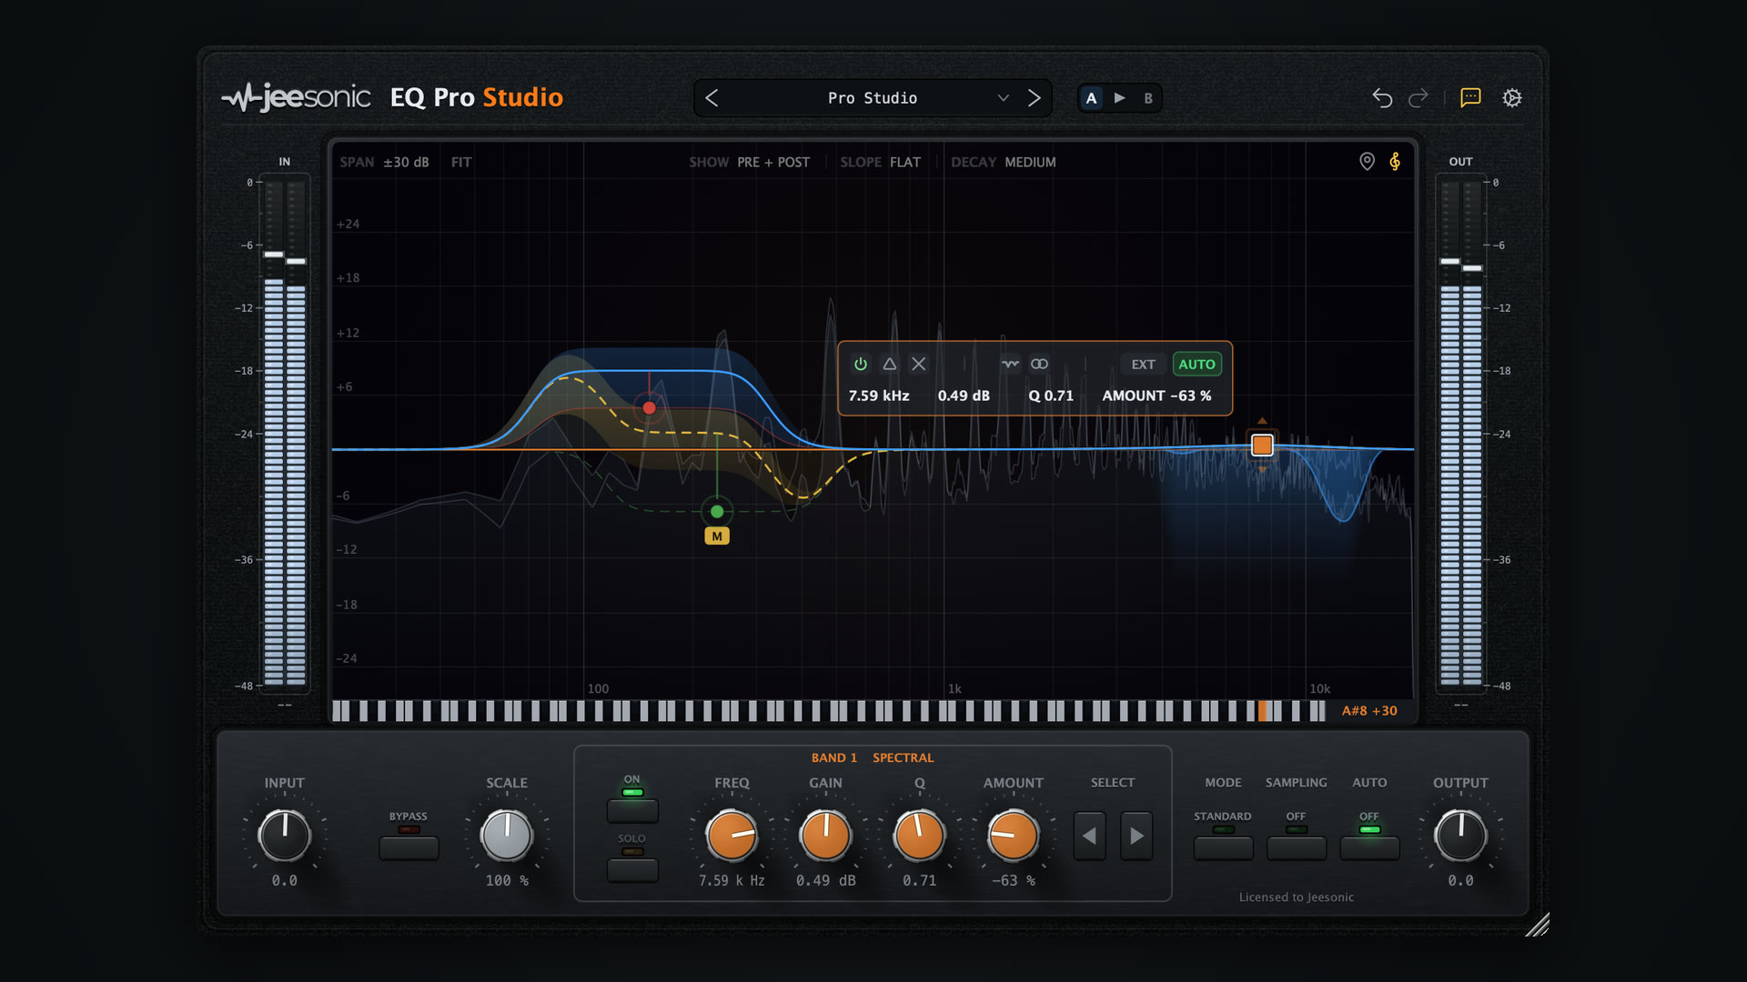Go to previous preset arrow
Screen dimensions: 1747x982
point(712,98)
